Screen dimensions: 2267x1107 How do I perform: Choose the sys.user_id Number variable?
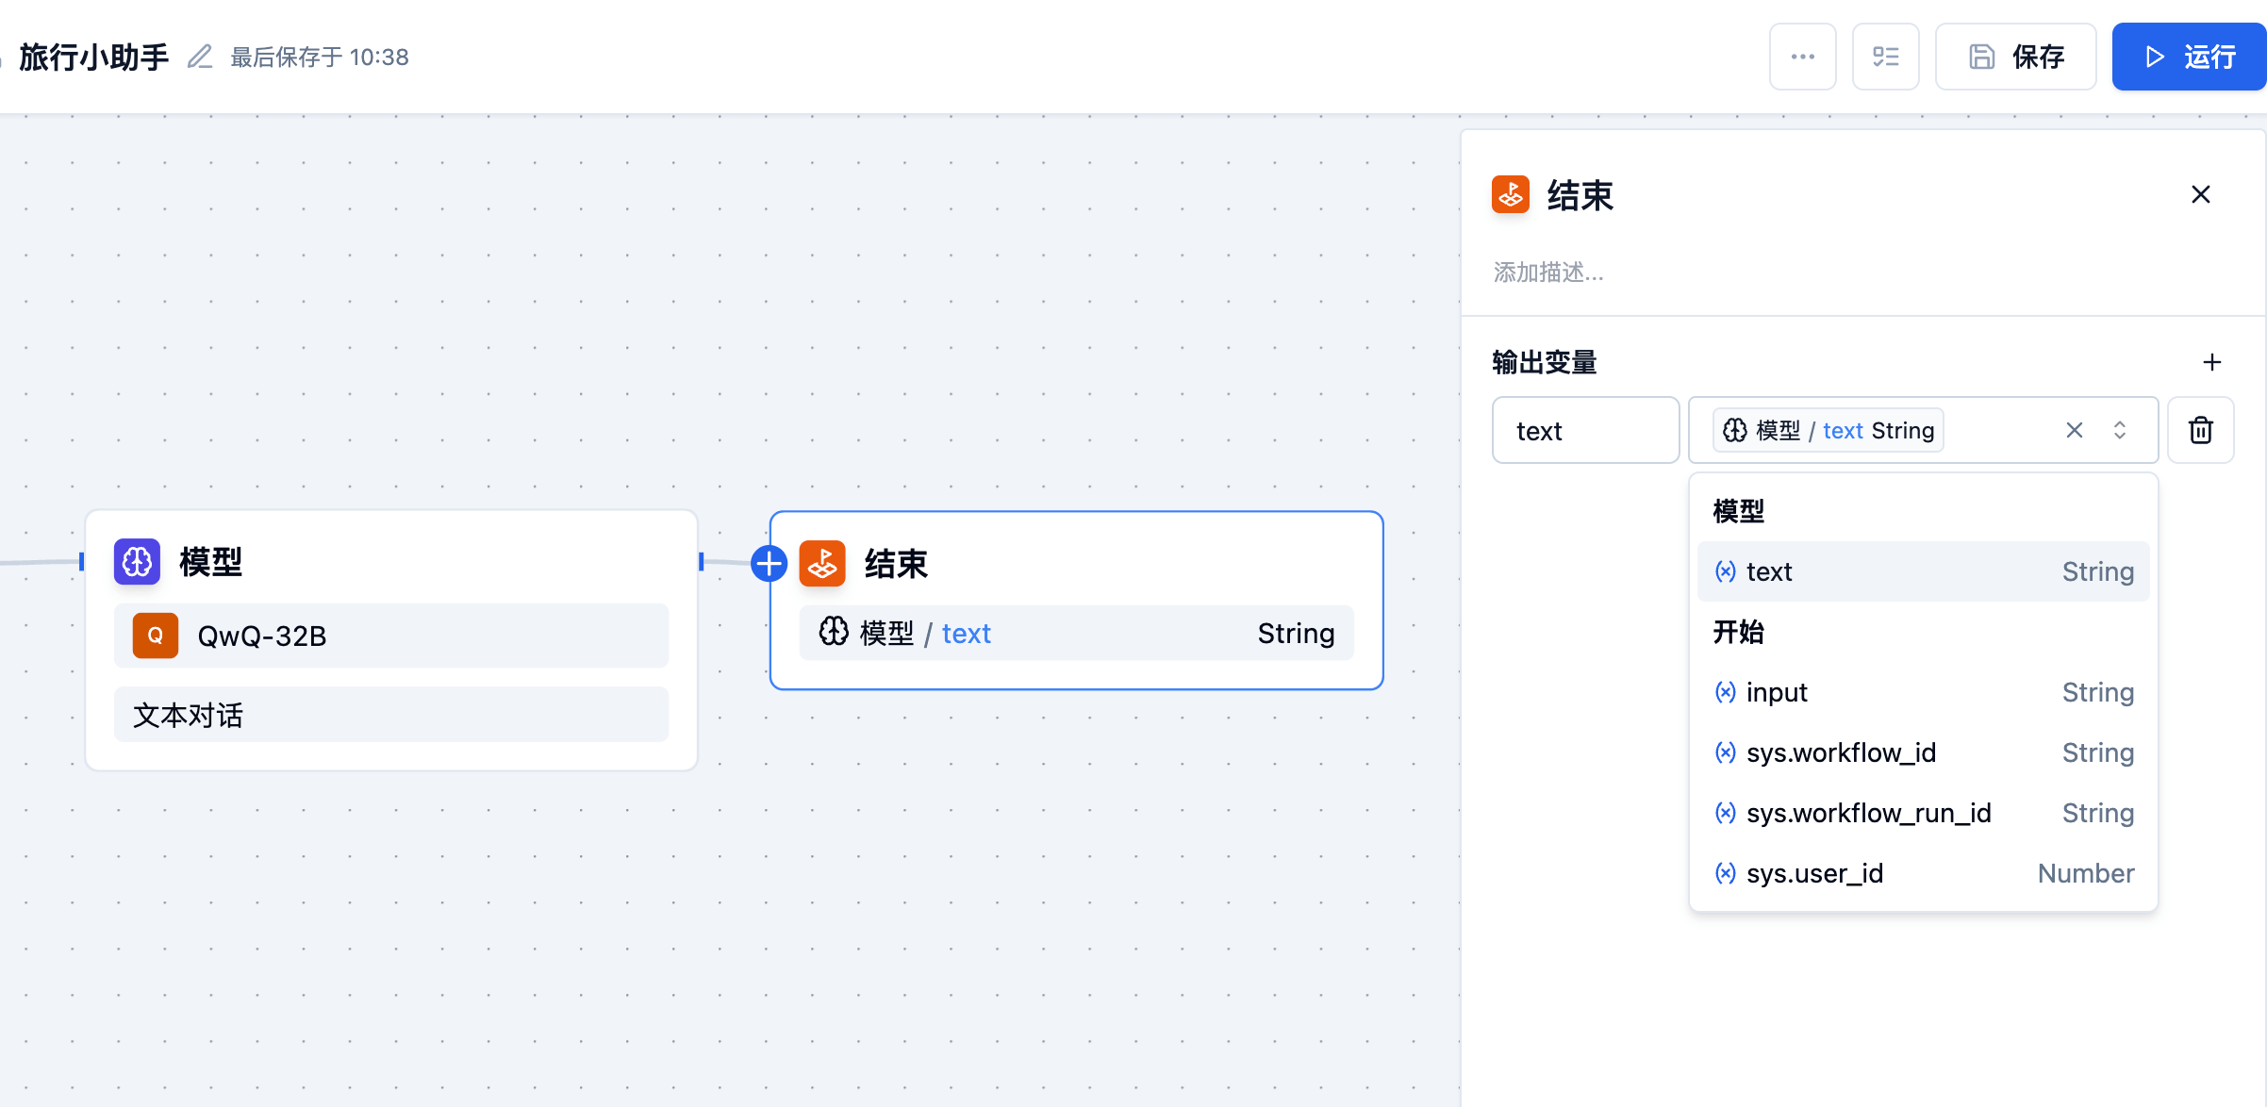click(x=1922, y=873)
